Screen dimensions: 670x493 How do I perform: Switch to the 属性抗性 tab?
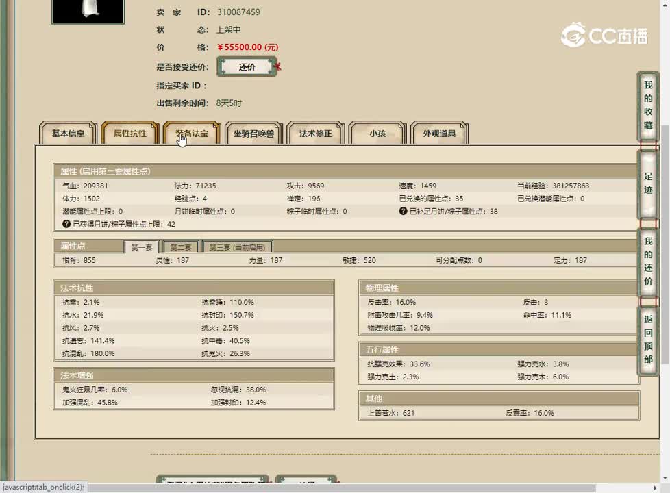tap(130, 134)
